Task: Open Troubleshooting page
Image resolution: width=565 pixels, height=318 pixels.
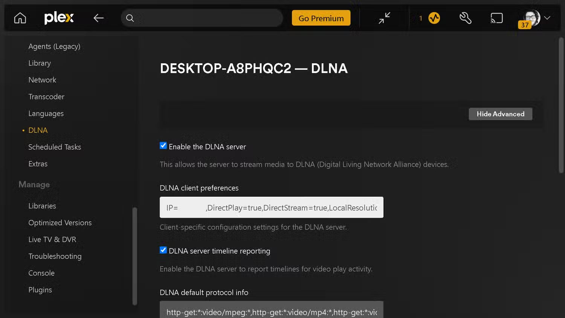Action: (55, 256)
